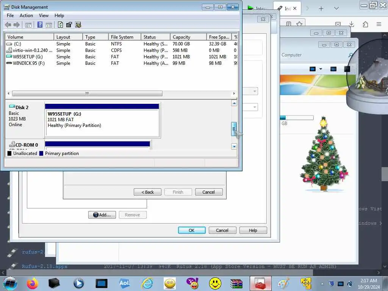The height and width of the screenshot is (291, 388).
Task: Click the volume list horizontal scrollbar thumb
Action: [x=87, y=93]
